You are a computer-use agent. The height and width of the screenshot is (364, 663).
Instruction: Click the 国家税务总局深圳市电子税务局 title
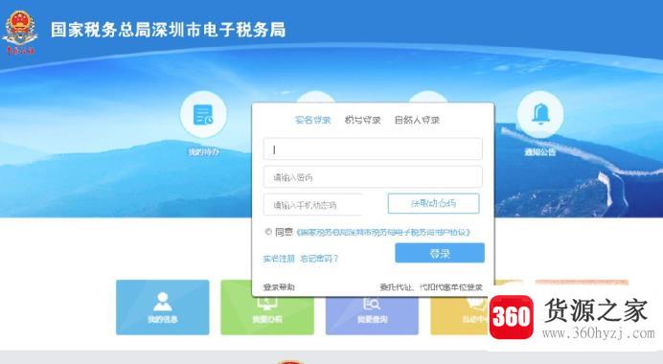[169, 30]
